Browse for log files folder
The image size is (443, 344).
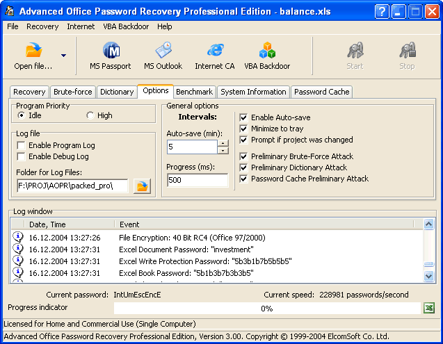(x=142, y=186)
